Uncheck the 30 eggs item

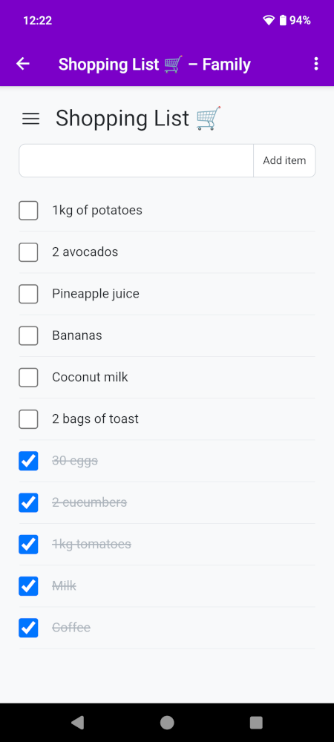click(x=28, y=461)
